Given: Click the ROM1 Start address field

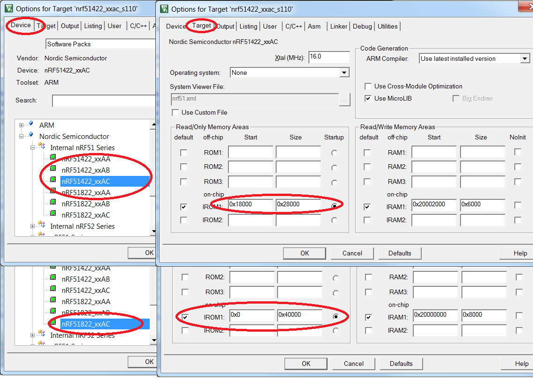Looking at the screenshot, I should coord(250,152).
